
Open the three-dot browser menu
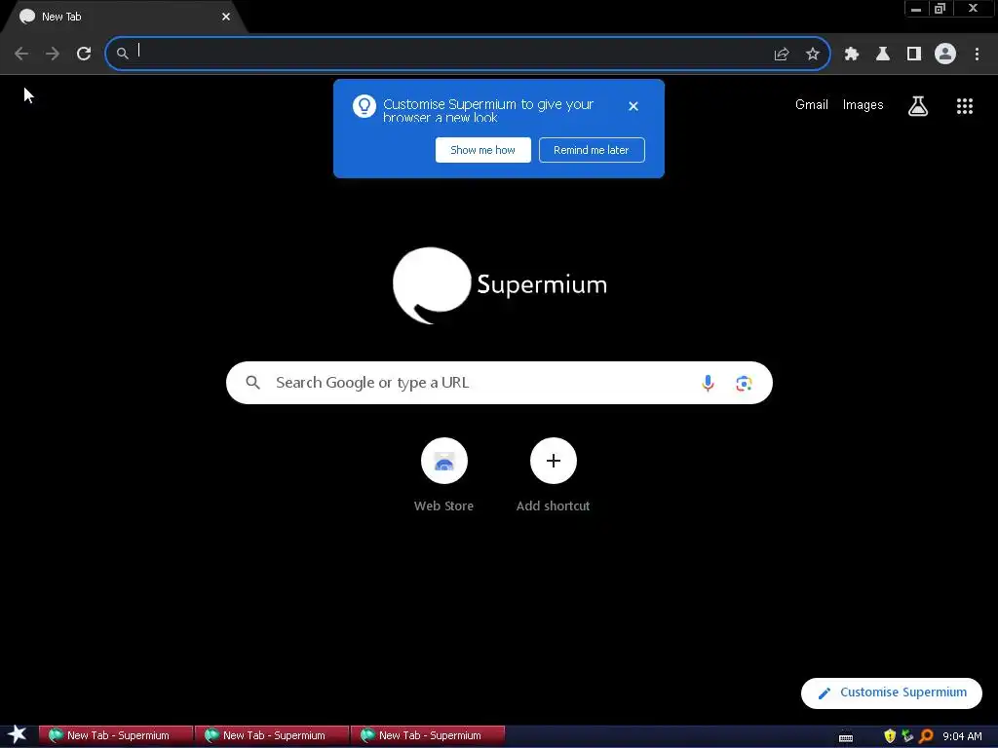tap(977, 55)
